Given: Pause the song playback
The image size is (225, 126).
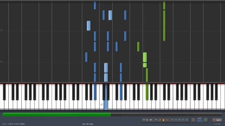Looking at the screenshot, I should tap(179, 120).
